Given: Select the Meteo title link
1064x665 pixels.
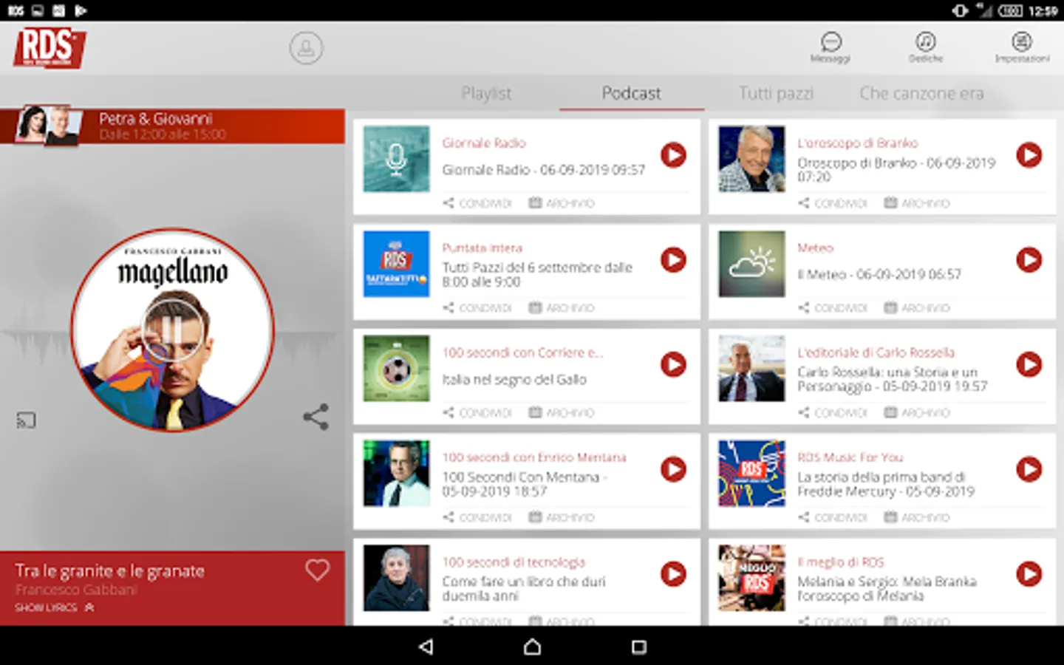Looking at the screenshot, I should coord(815,248).
